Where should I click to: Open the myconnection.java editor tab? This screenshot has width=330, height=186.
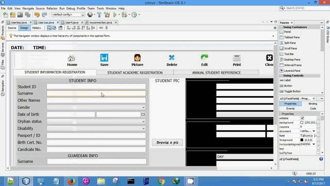[101, 22]
